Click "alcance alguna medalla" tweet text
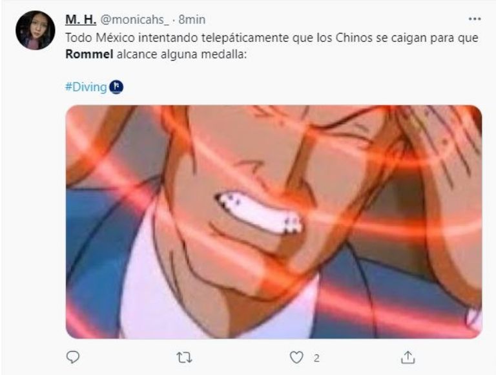Viewport: 496px width, 375px height. click(x=181, y=54)
